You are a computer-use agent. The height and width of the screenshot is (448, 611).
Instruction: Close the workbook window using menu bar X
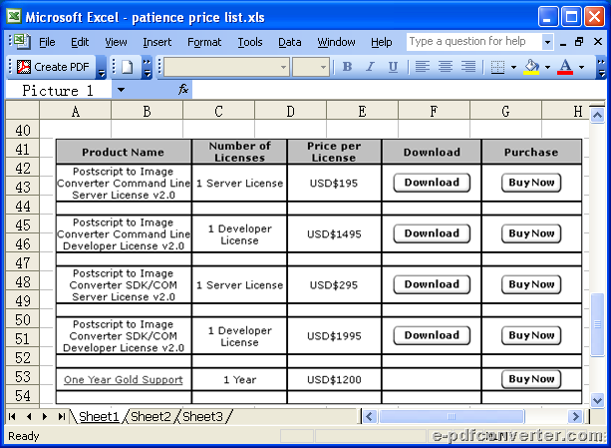pos(598,41)
